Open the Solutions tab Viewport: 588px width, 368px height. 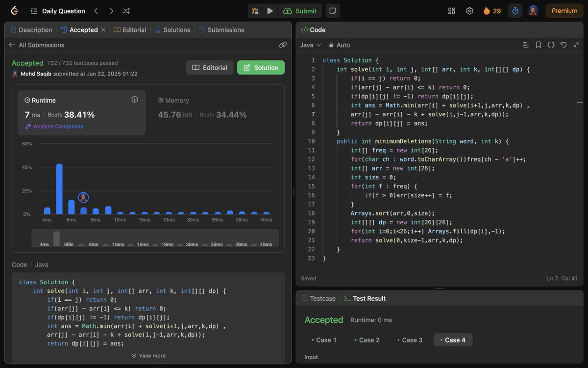pos(172,30)
